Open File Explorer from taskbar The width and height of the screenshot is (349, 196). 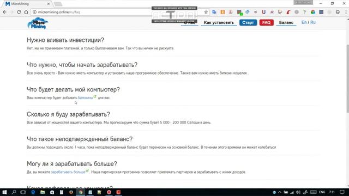pyautogui.click(x=43, y=192)
